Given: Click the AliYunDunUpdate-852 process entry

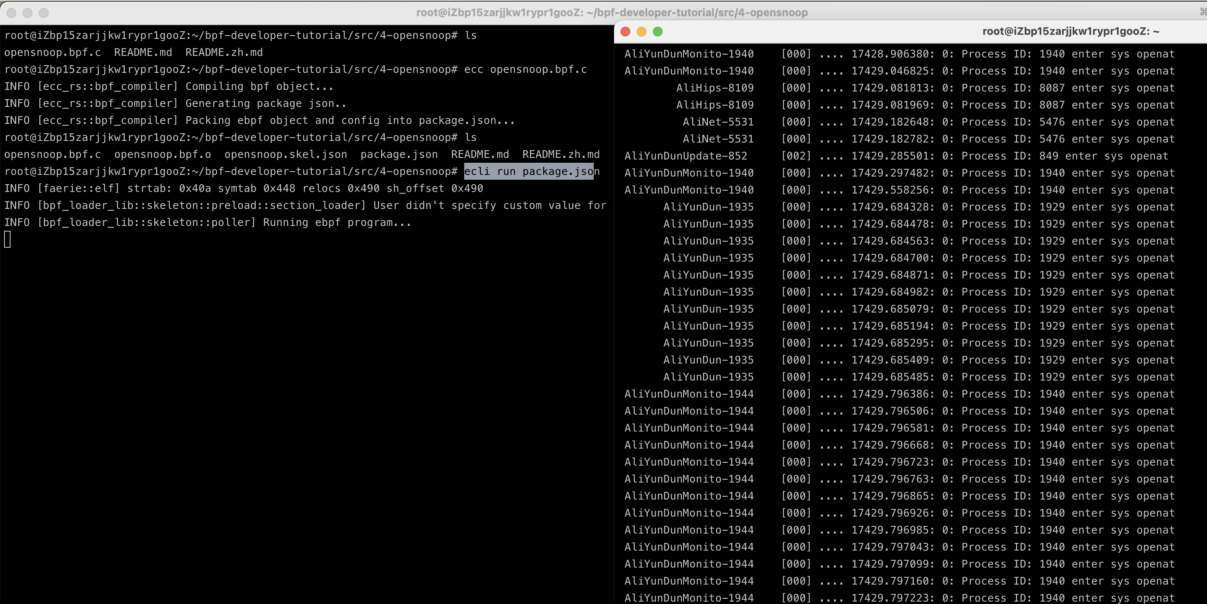Looking at the screenshot, I should click(x=685, y=155).
